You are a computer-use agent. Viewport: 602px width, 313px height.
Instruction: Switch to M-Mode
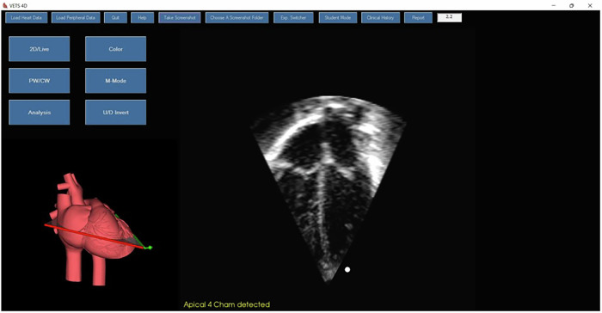click(115, 81)
